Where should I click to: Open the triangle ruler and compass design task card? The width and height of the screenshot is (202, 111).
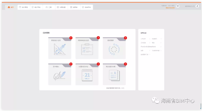[60, 48]
